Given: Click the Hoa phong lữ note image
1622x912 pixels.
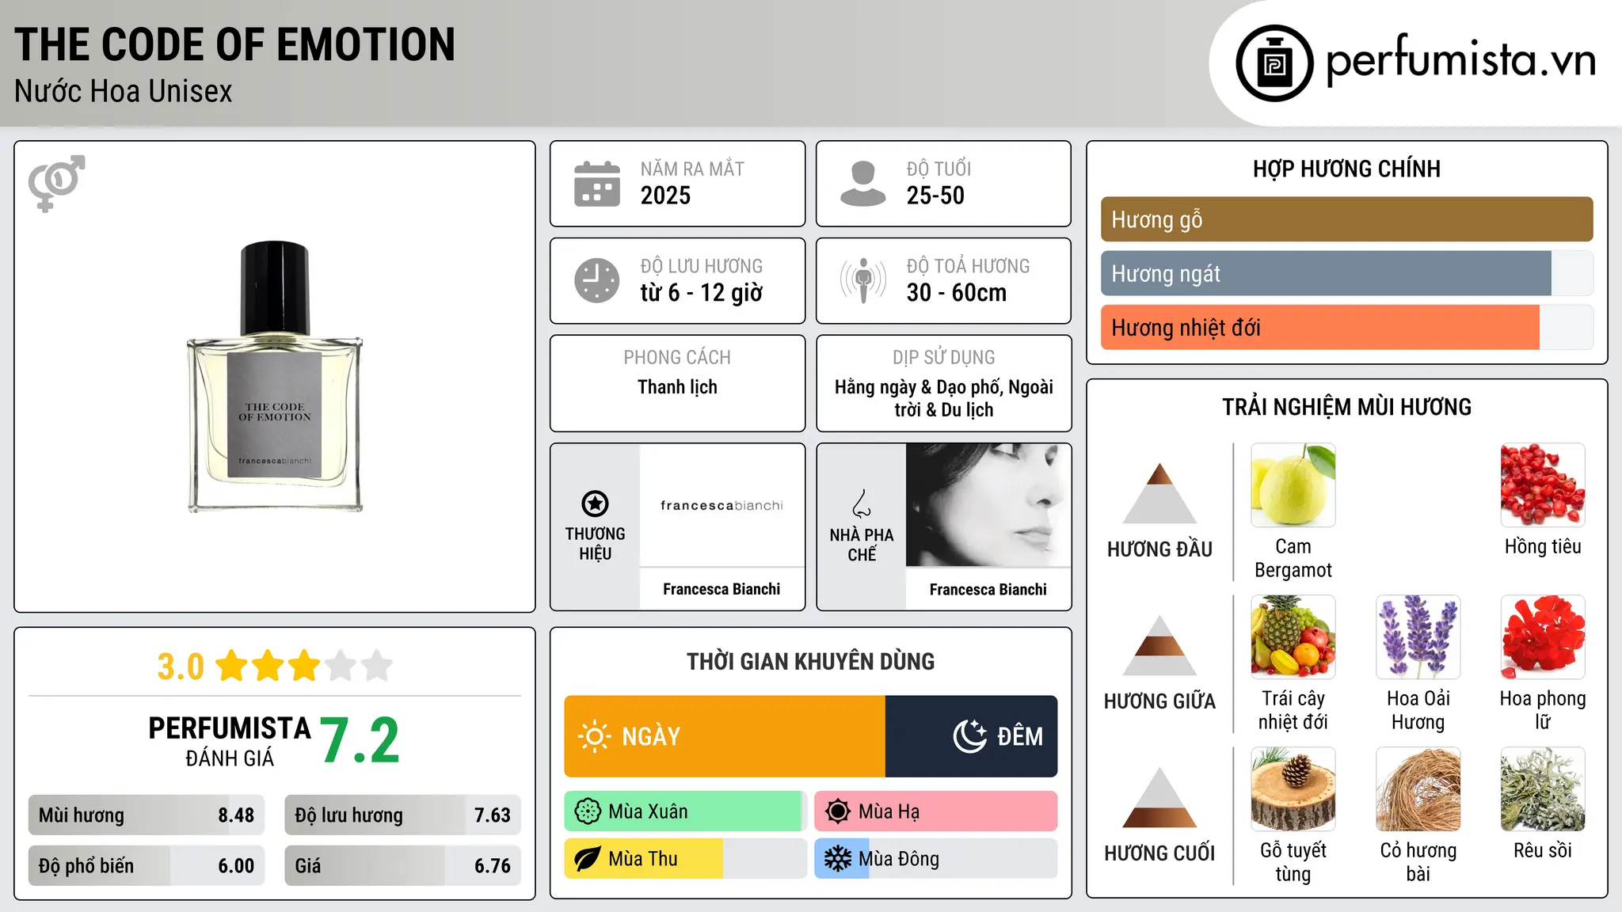Looking at the screenshot, I should tap(1543, 636).
